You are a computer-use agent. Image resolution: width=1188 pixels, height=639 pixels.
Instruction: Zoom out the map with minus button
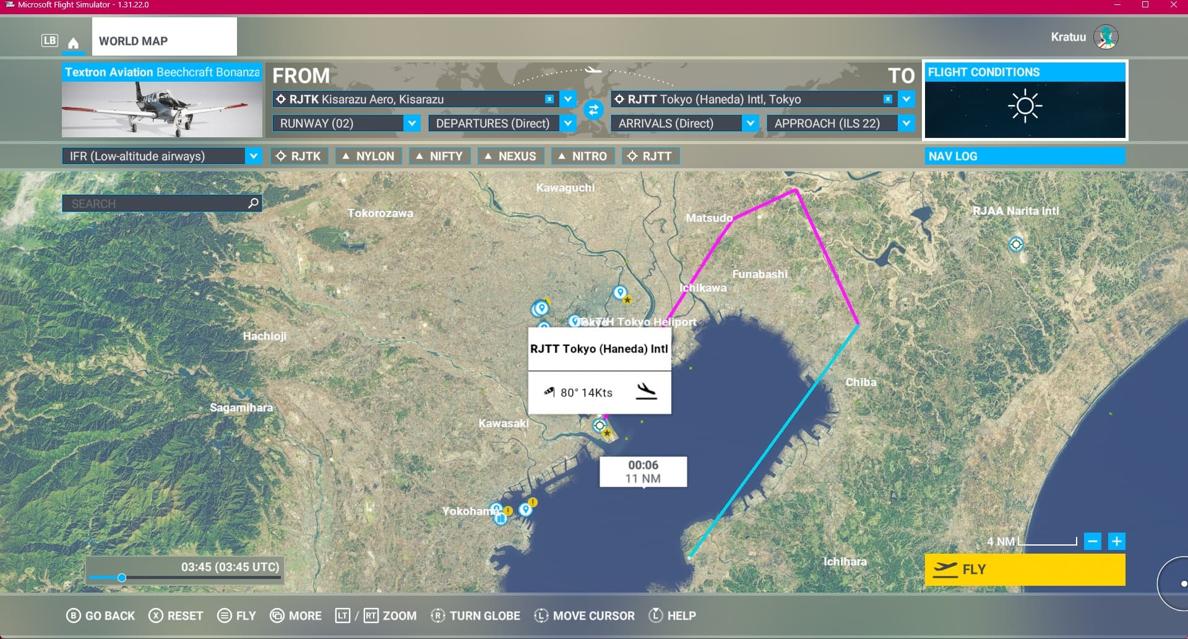pyautogui.click(x=1093, y=541)
